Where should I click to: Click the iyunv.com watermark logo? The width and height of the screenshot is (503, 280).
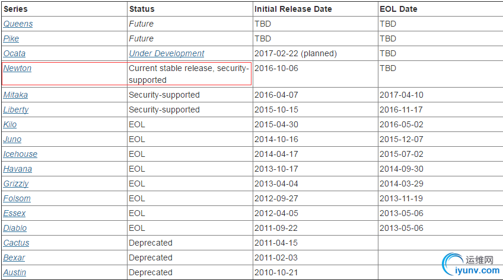tap(469, 265)
